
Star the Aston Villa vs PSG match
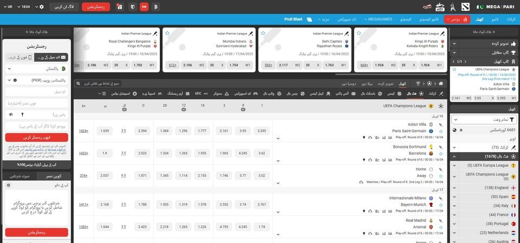point(441,131)
